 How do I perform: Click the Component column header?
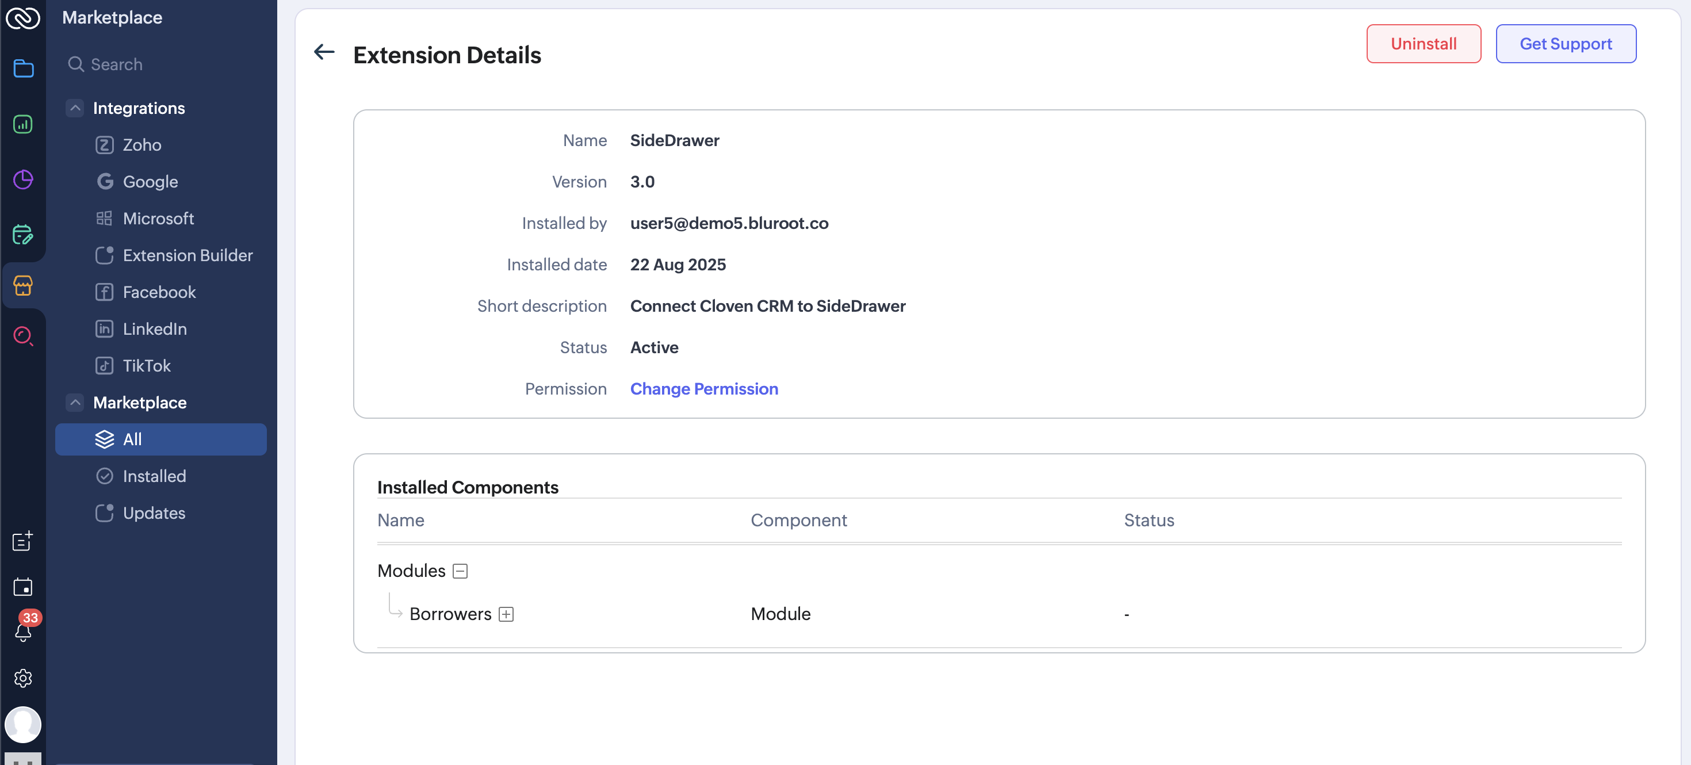tap(798, 519)
